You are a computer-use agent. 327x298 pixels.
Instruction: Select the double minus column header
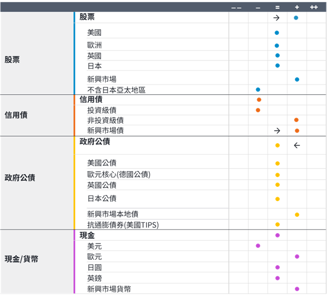click(x=237, y=7)
